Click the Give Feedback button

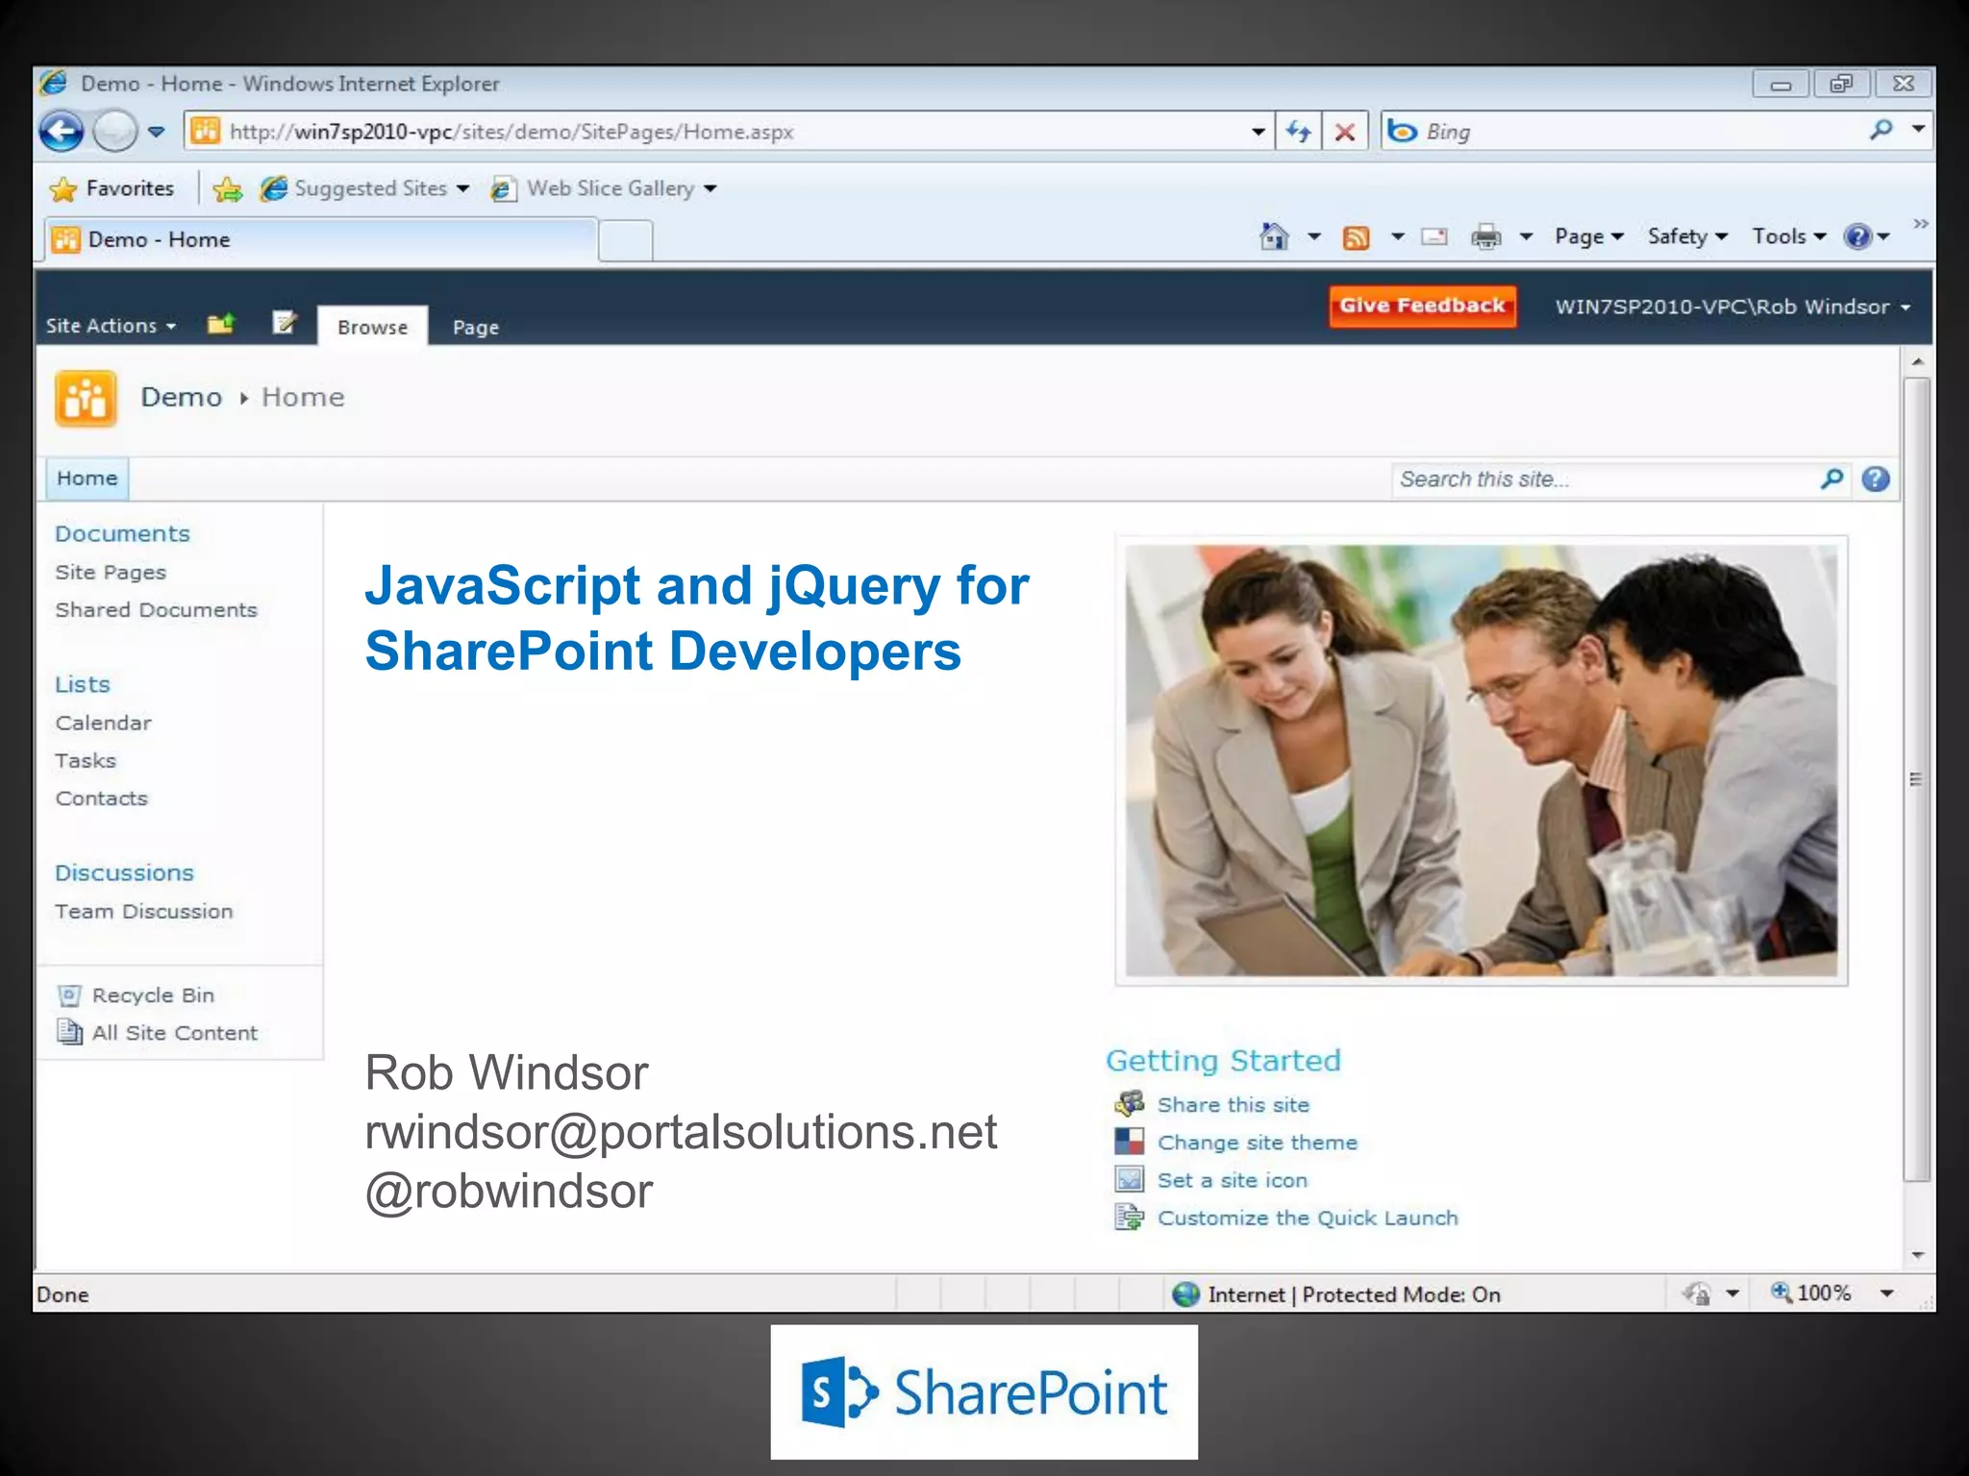point(1422,306)
